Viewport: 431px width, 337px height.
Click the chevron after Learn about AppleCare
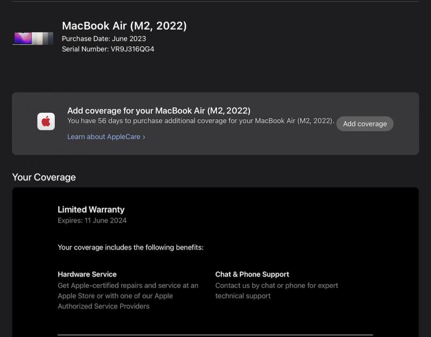tap(144, 137)
